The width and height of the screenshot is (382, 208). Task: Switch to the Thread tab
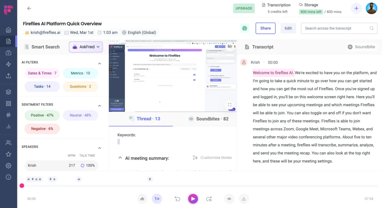coord(144,119)
